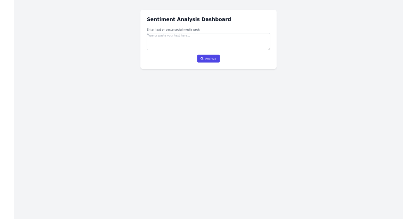This screenshot has height=219, width=417.
Task: Focus the 'Type or paste your text here' field
Action: click(208, 41)
